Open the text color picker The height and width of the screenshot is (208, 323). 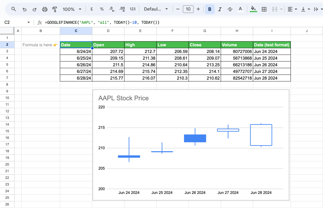pyautogui.click(x=240, y=9)
